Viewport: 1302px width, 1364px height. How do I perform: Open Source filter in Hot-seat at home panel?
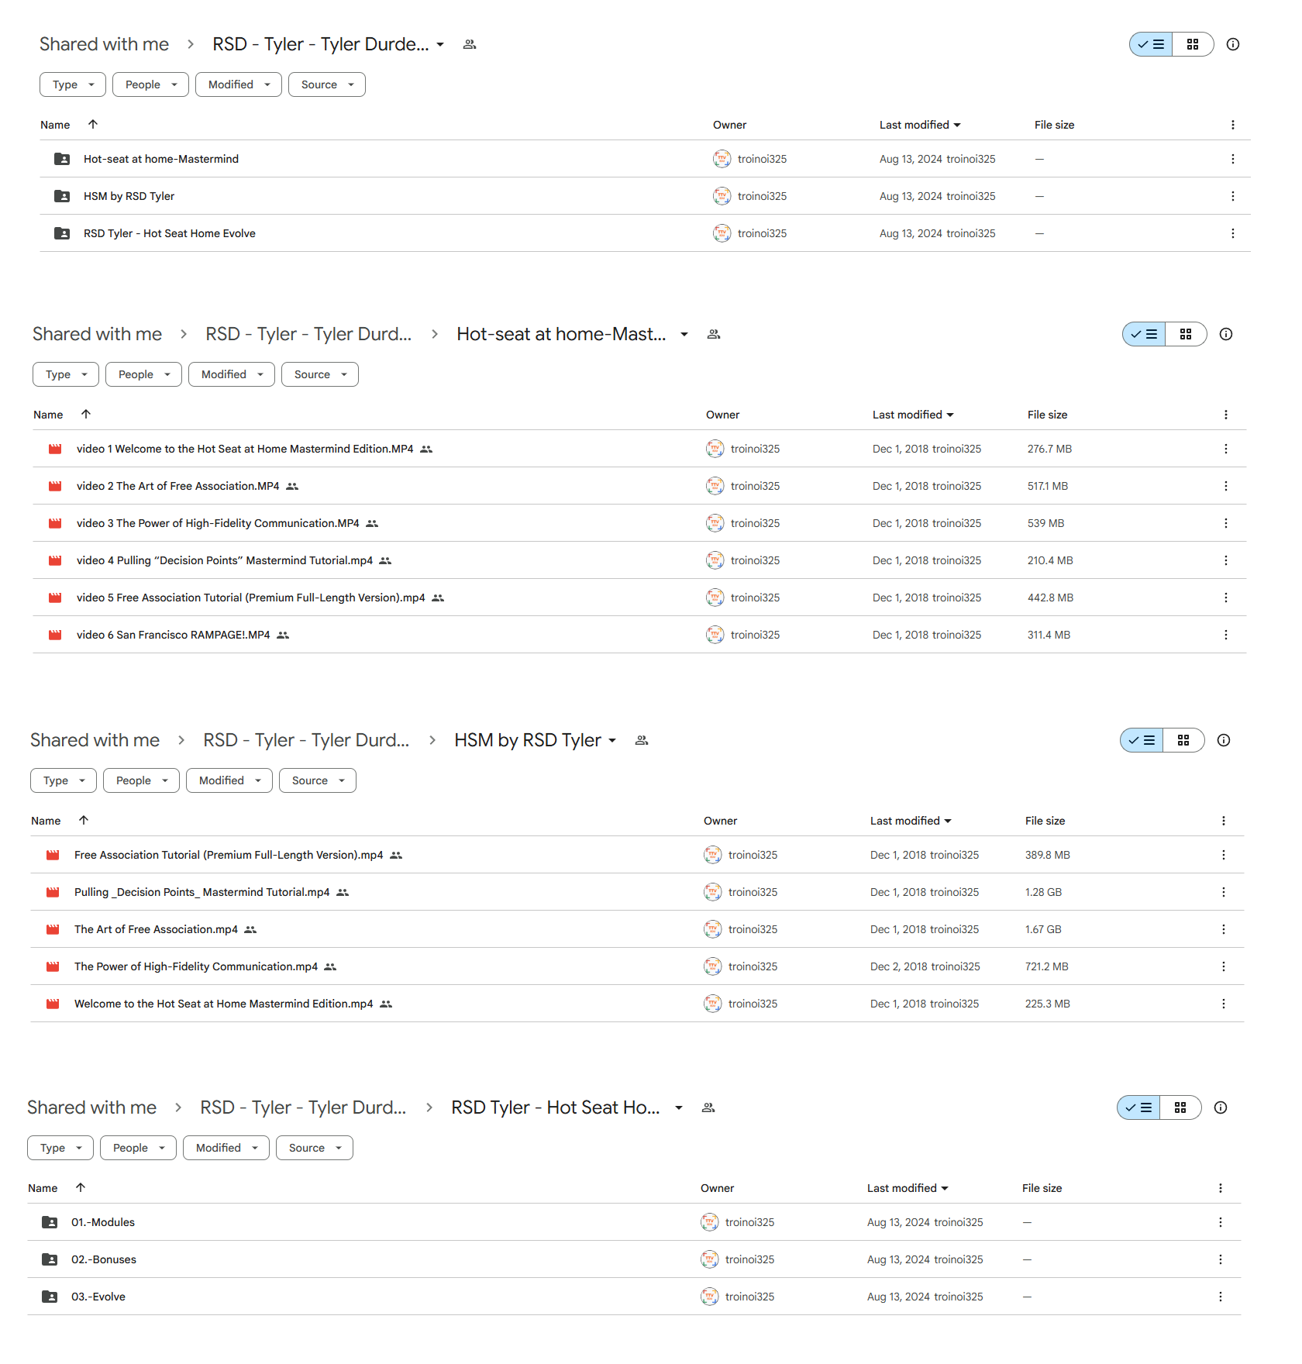[320, 374]
